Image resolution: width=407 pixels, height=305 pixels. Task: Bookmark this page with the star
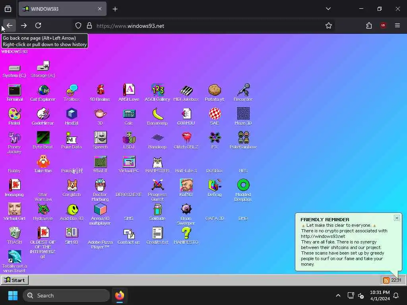329,25
